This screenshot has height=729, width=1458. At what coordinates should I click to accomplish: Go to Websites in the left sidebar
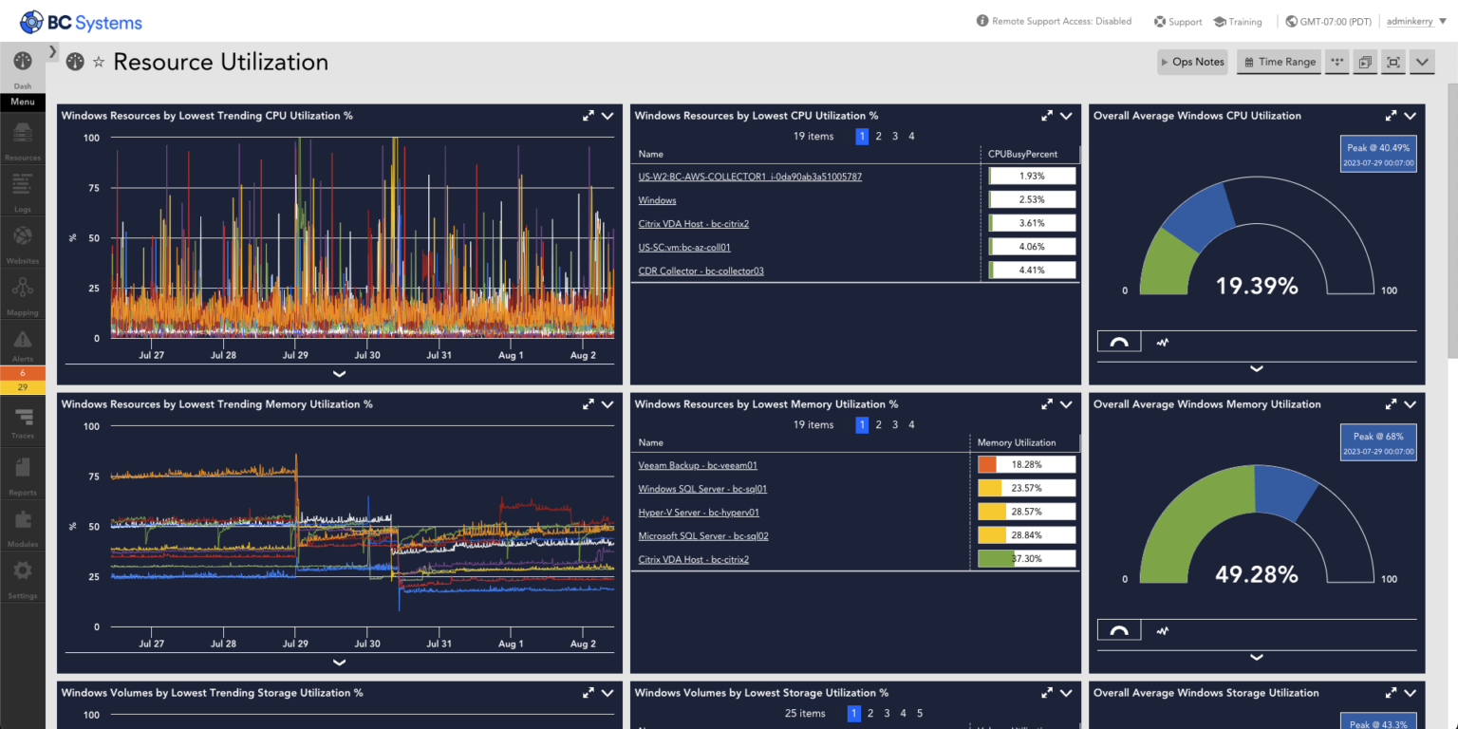pos(23,241)
